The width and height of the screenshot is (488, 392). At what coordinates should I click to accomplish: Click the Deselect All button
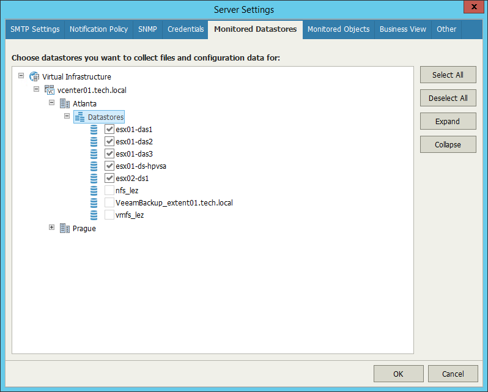(448, 98)
